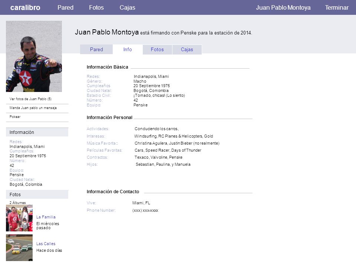Screen dimensions: 356x267
Task: Switch to the Fotos profile tab
Action: coord(157,49)
